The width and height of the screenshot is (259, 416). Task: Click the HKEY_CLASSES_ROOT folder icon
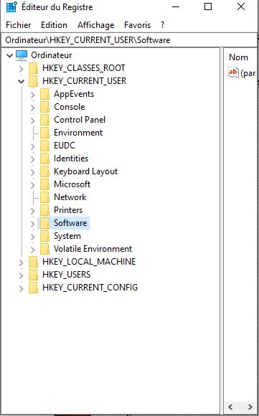34,68
